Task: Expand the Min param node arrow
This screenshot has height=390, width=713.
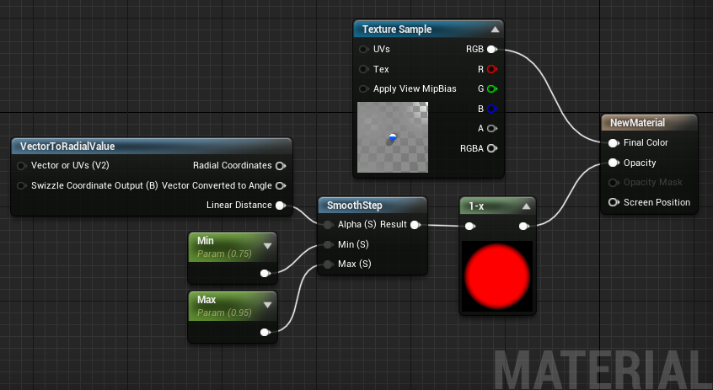Action: 267,246
